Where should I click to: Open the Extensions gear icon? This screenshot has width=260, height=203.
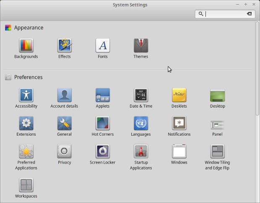(26, 123)
